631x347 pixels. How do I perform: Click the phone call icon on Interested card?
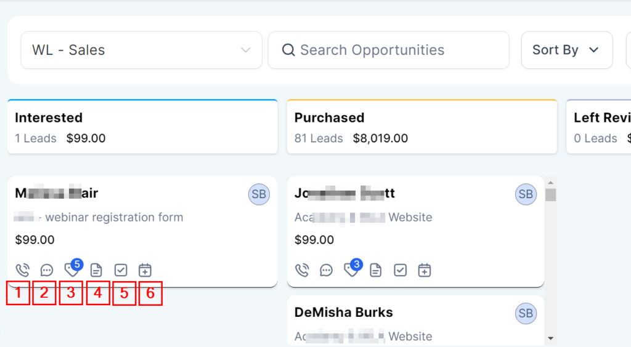click(22, 270)
